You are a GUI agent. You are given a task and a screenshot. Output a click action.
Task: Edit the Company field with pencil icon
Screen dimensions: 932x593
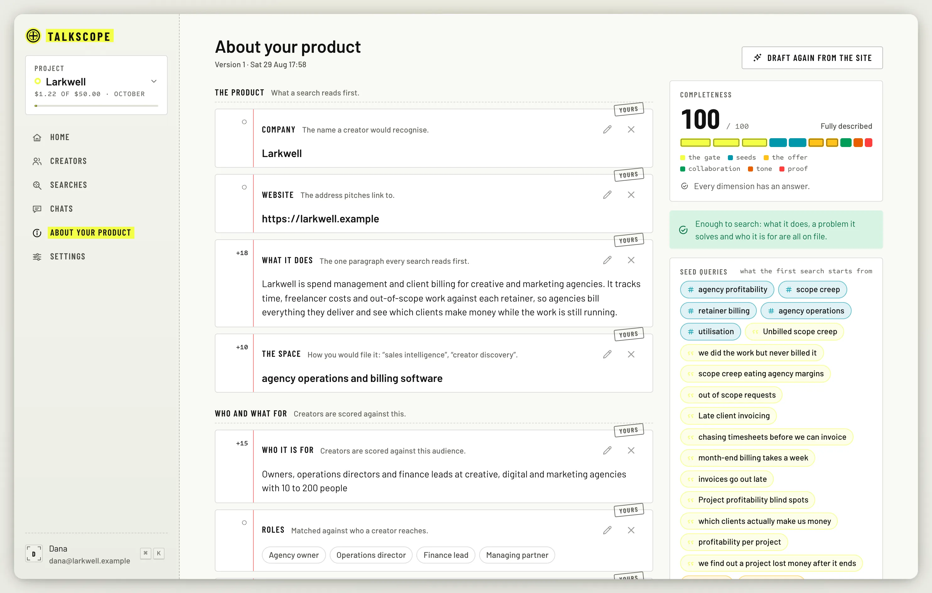click(607, 130)
